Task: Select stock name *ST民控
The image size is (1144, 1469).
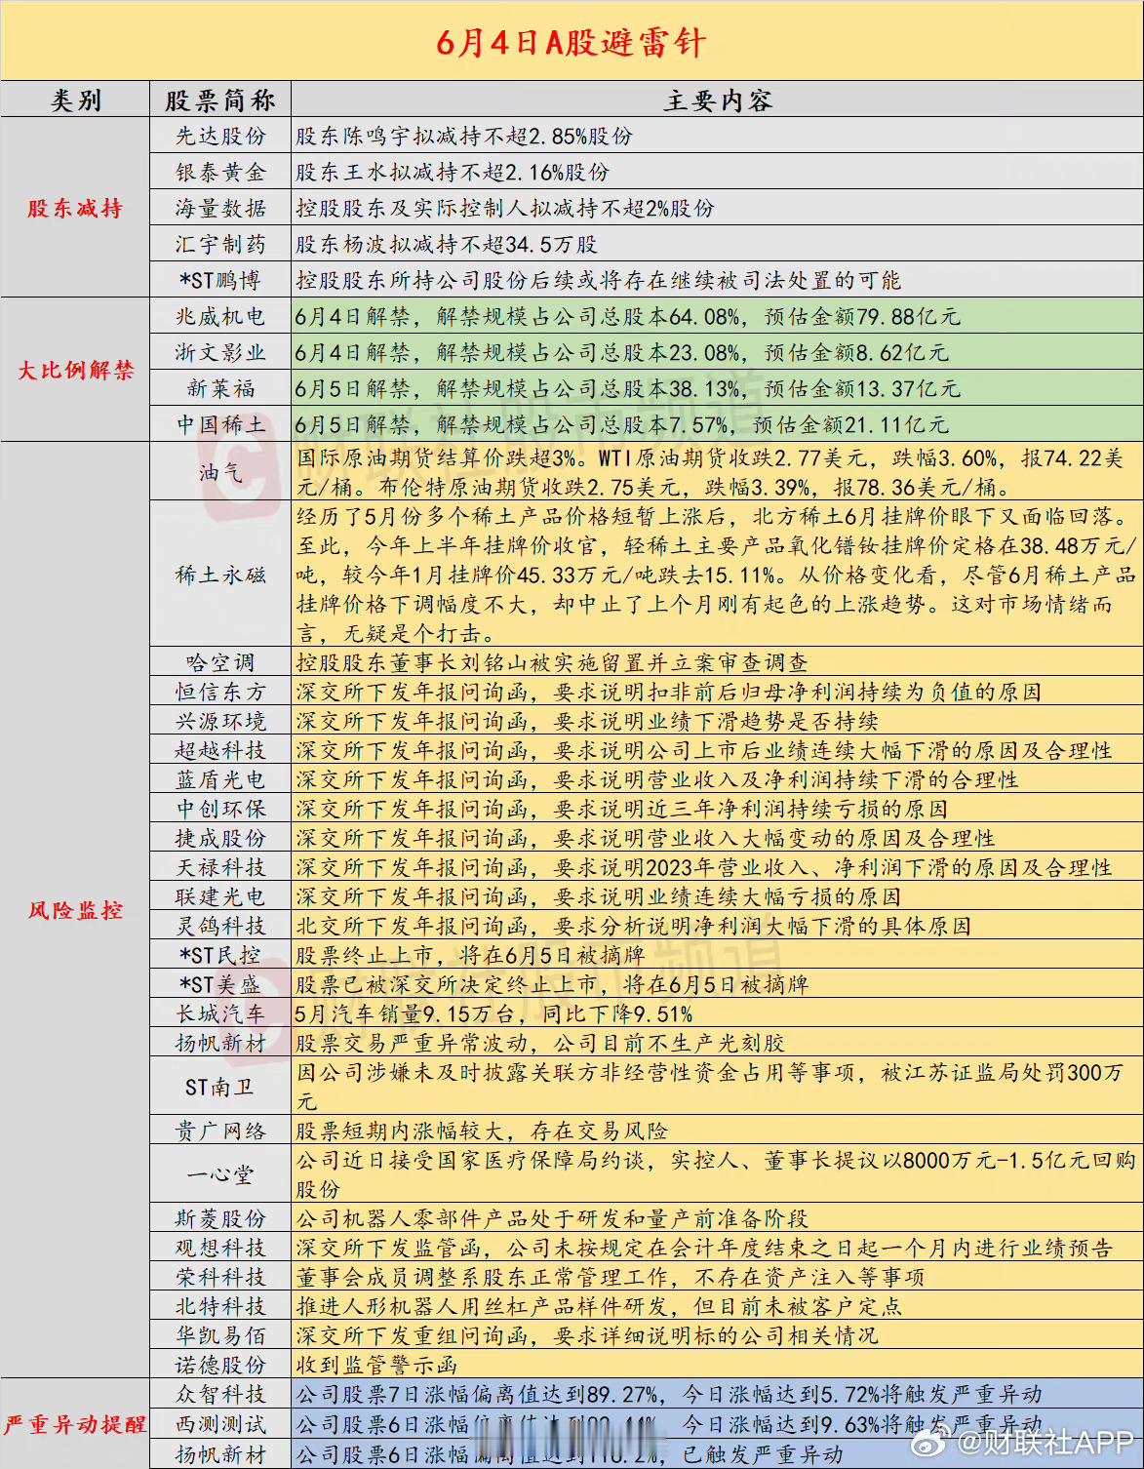Action: pos(220,956)
